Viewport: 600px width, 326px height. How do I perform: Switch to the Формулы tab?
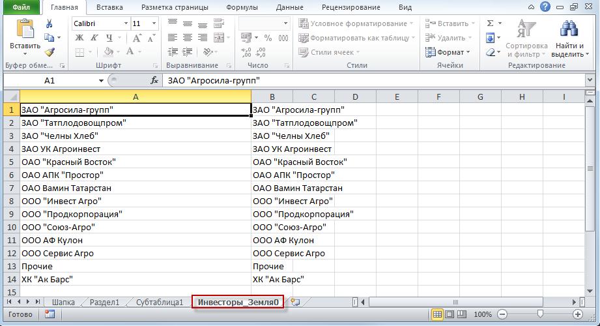pos(242,7)
